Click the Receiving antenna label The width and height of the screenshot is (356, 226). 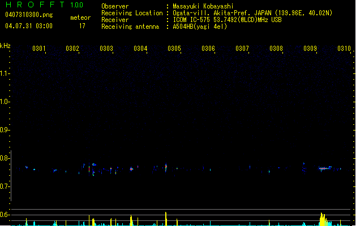tap(130, 27)
